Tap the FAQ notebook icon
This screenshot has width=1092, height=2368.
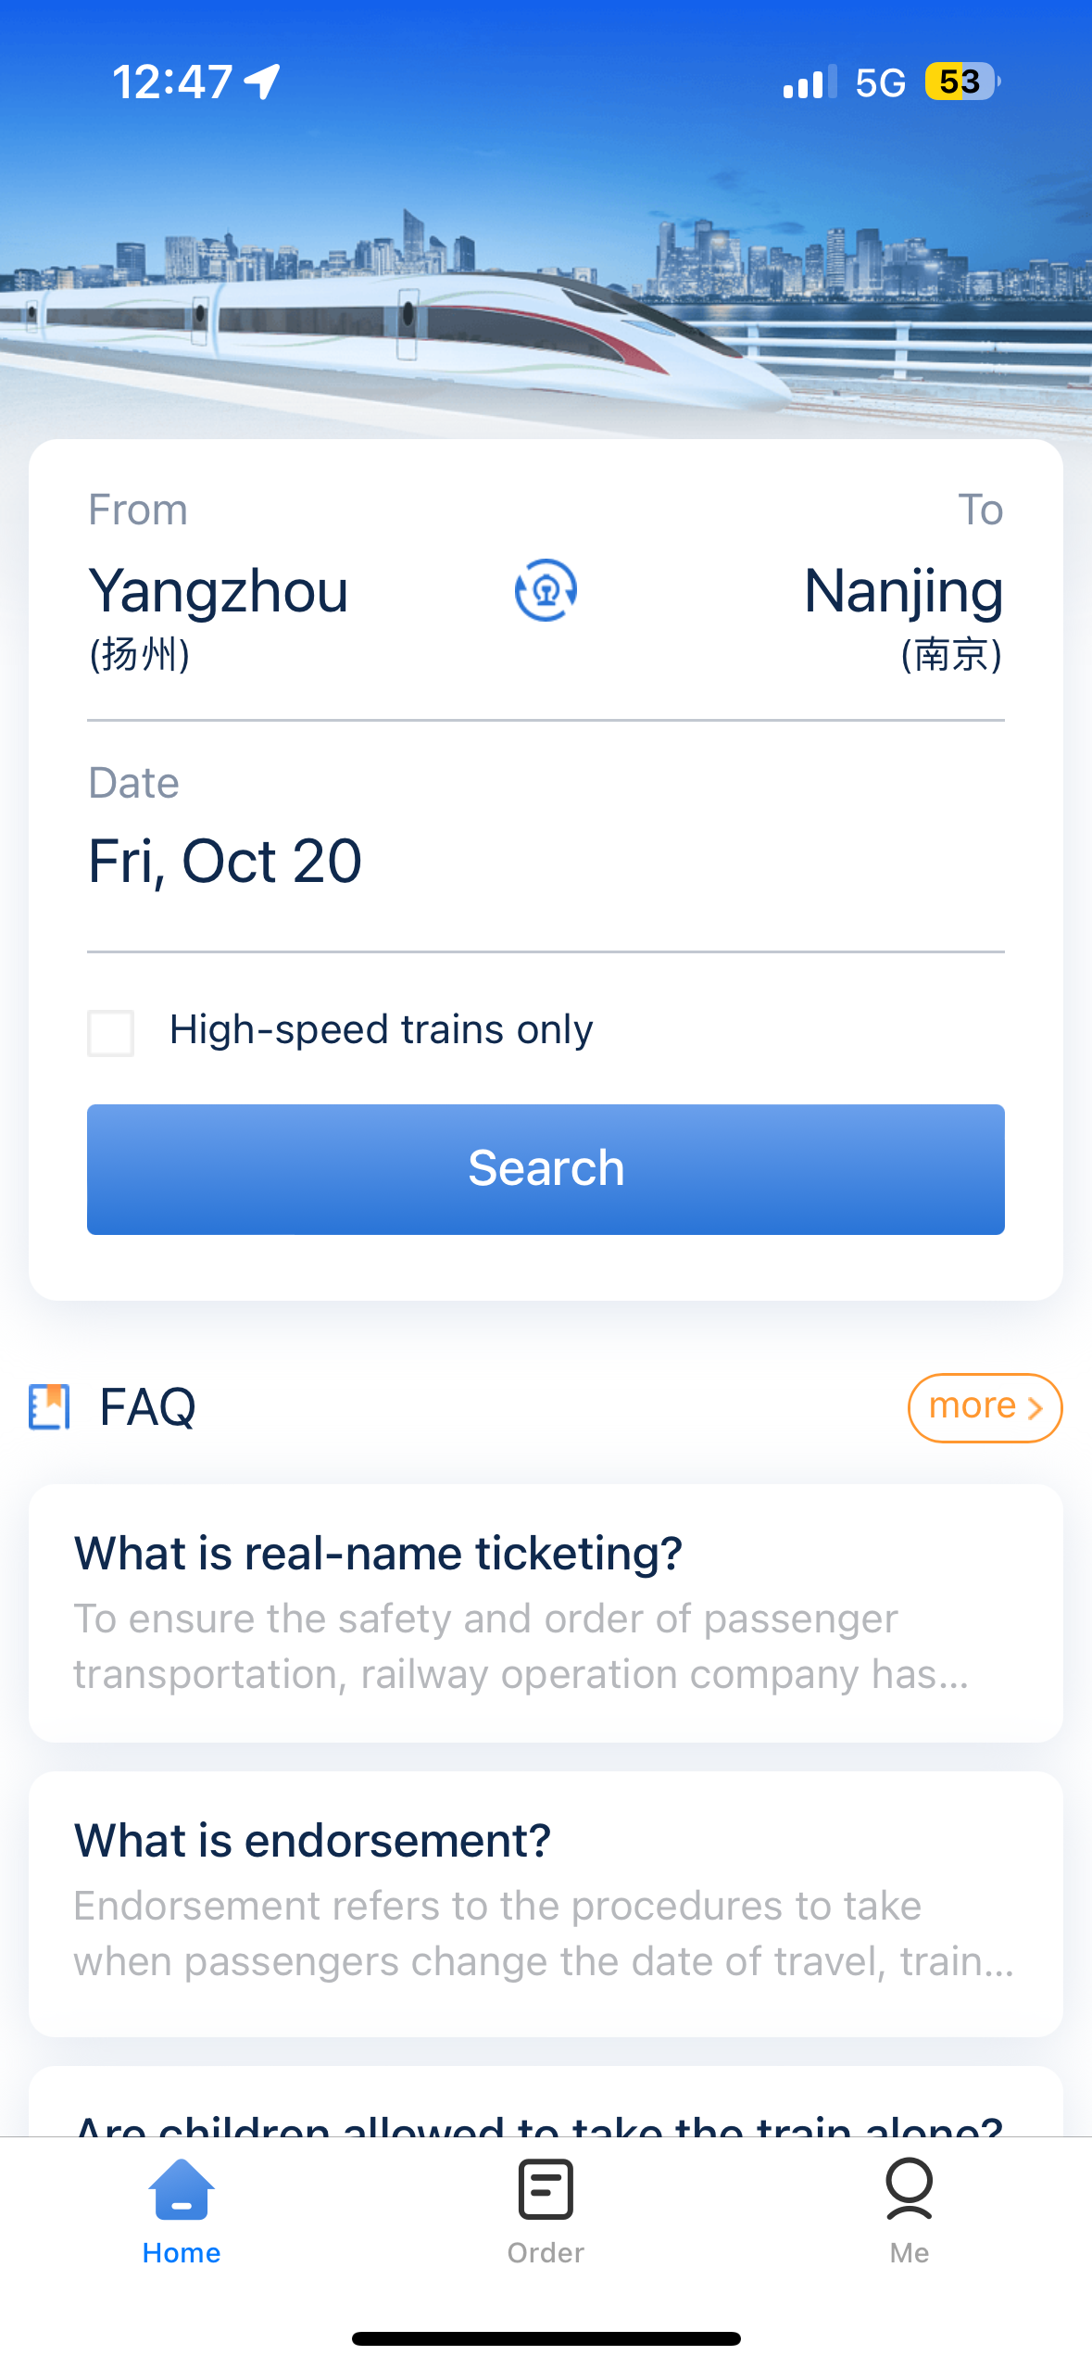(x=49, y=1407)
